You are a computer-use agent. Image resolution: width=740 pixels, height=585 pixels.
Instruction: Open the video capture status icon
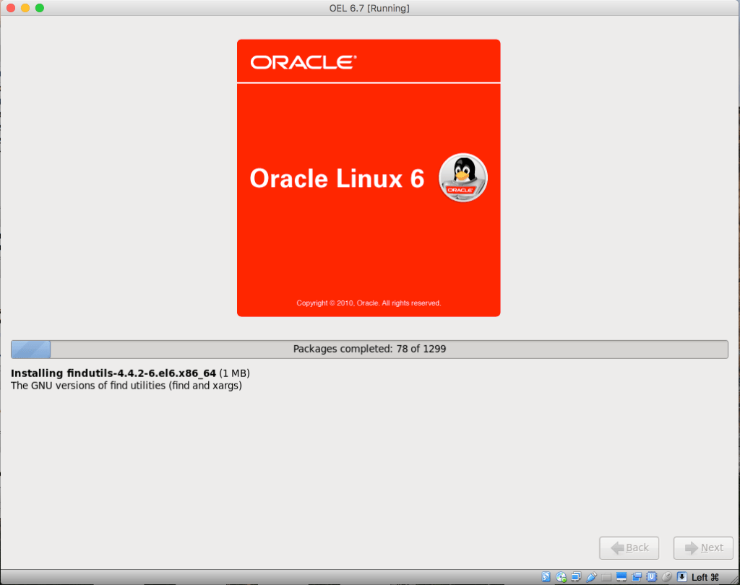[x=637, y=576]
